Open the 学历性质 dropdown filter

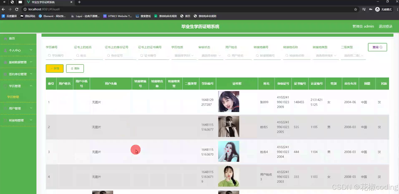click(184, 56)
